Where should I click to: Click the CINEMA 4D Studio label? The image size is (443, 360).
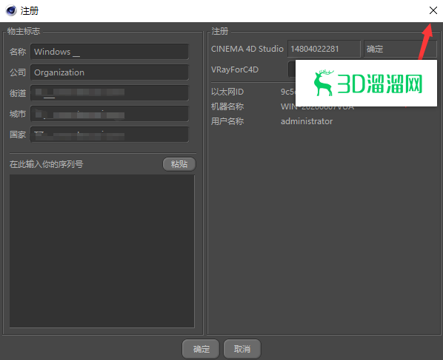coord(247,49)
